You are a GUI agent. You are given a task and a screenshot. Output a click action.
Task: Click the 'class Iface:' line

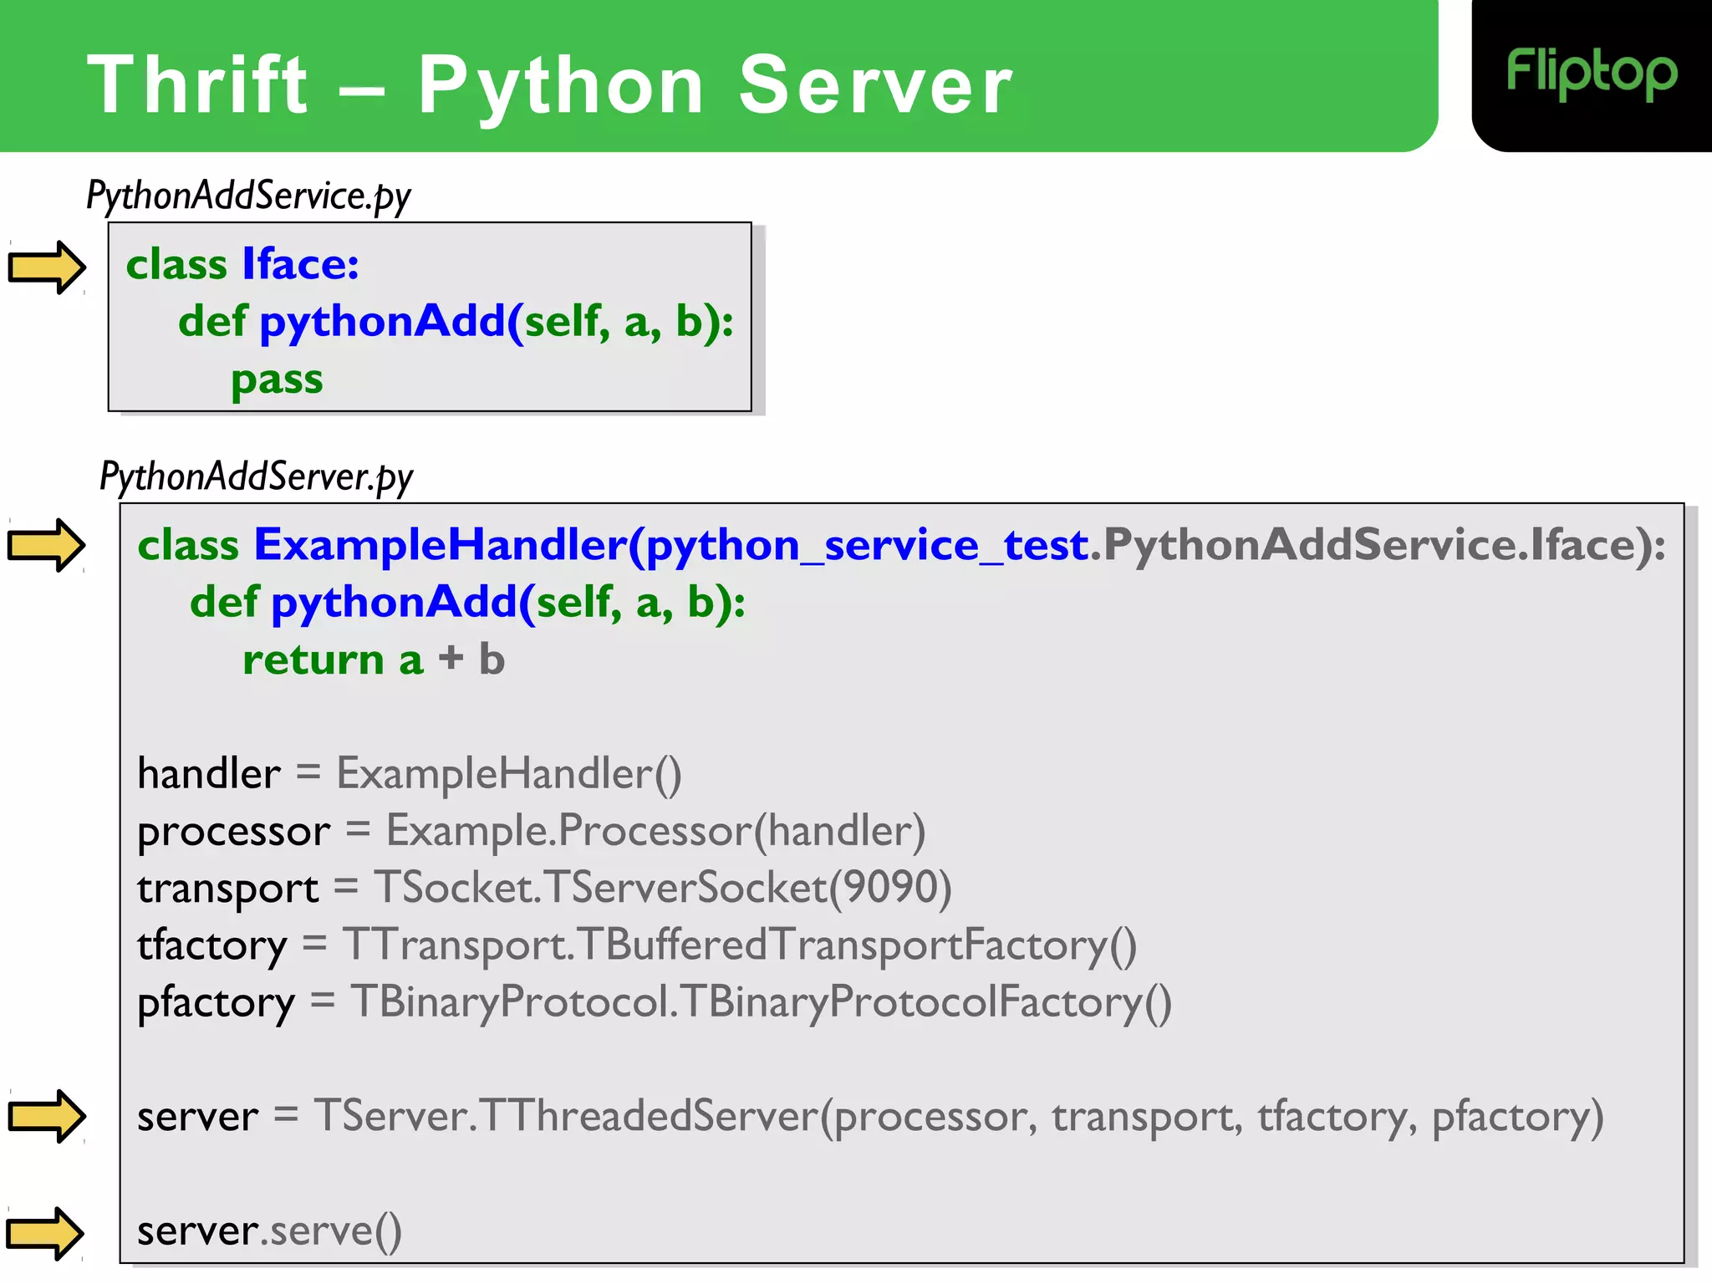[x=242, y=264]
